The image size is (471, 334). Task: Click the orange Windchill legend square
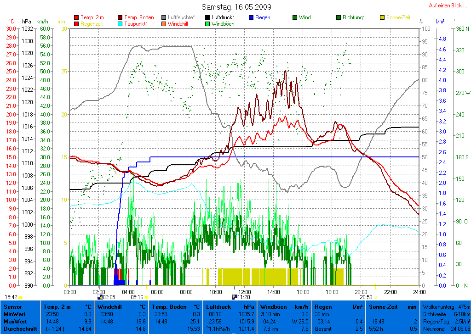click(164, 24)
